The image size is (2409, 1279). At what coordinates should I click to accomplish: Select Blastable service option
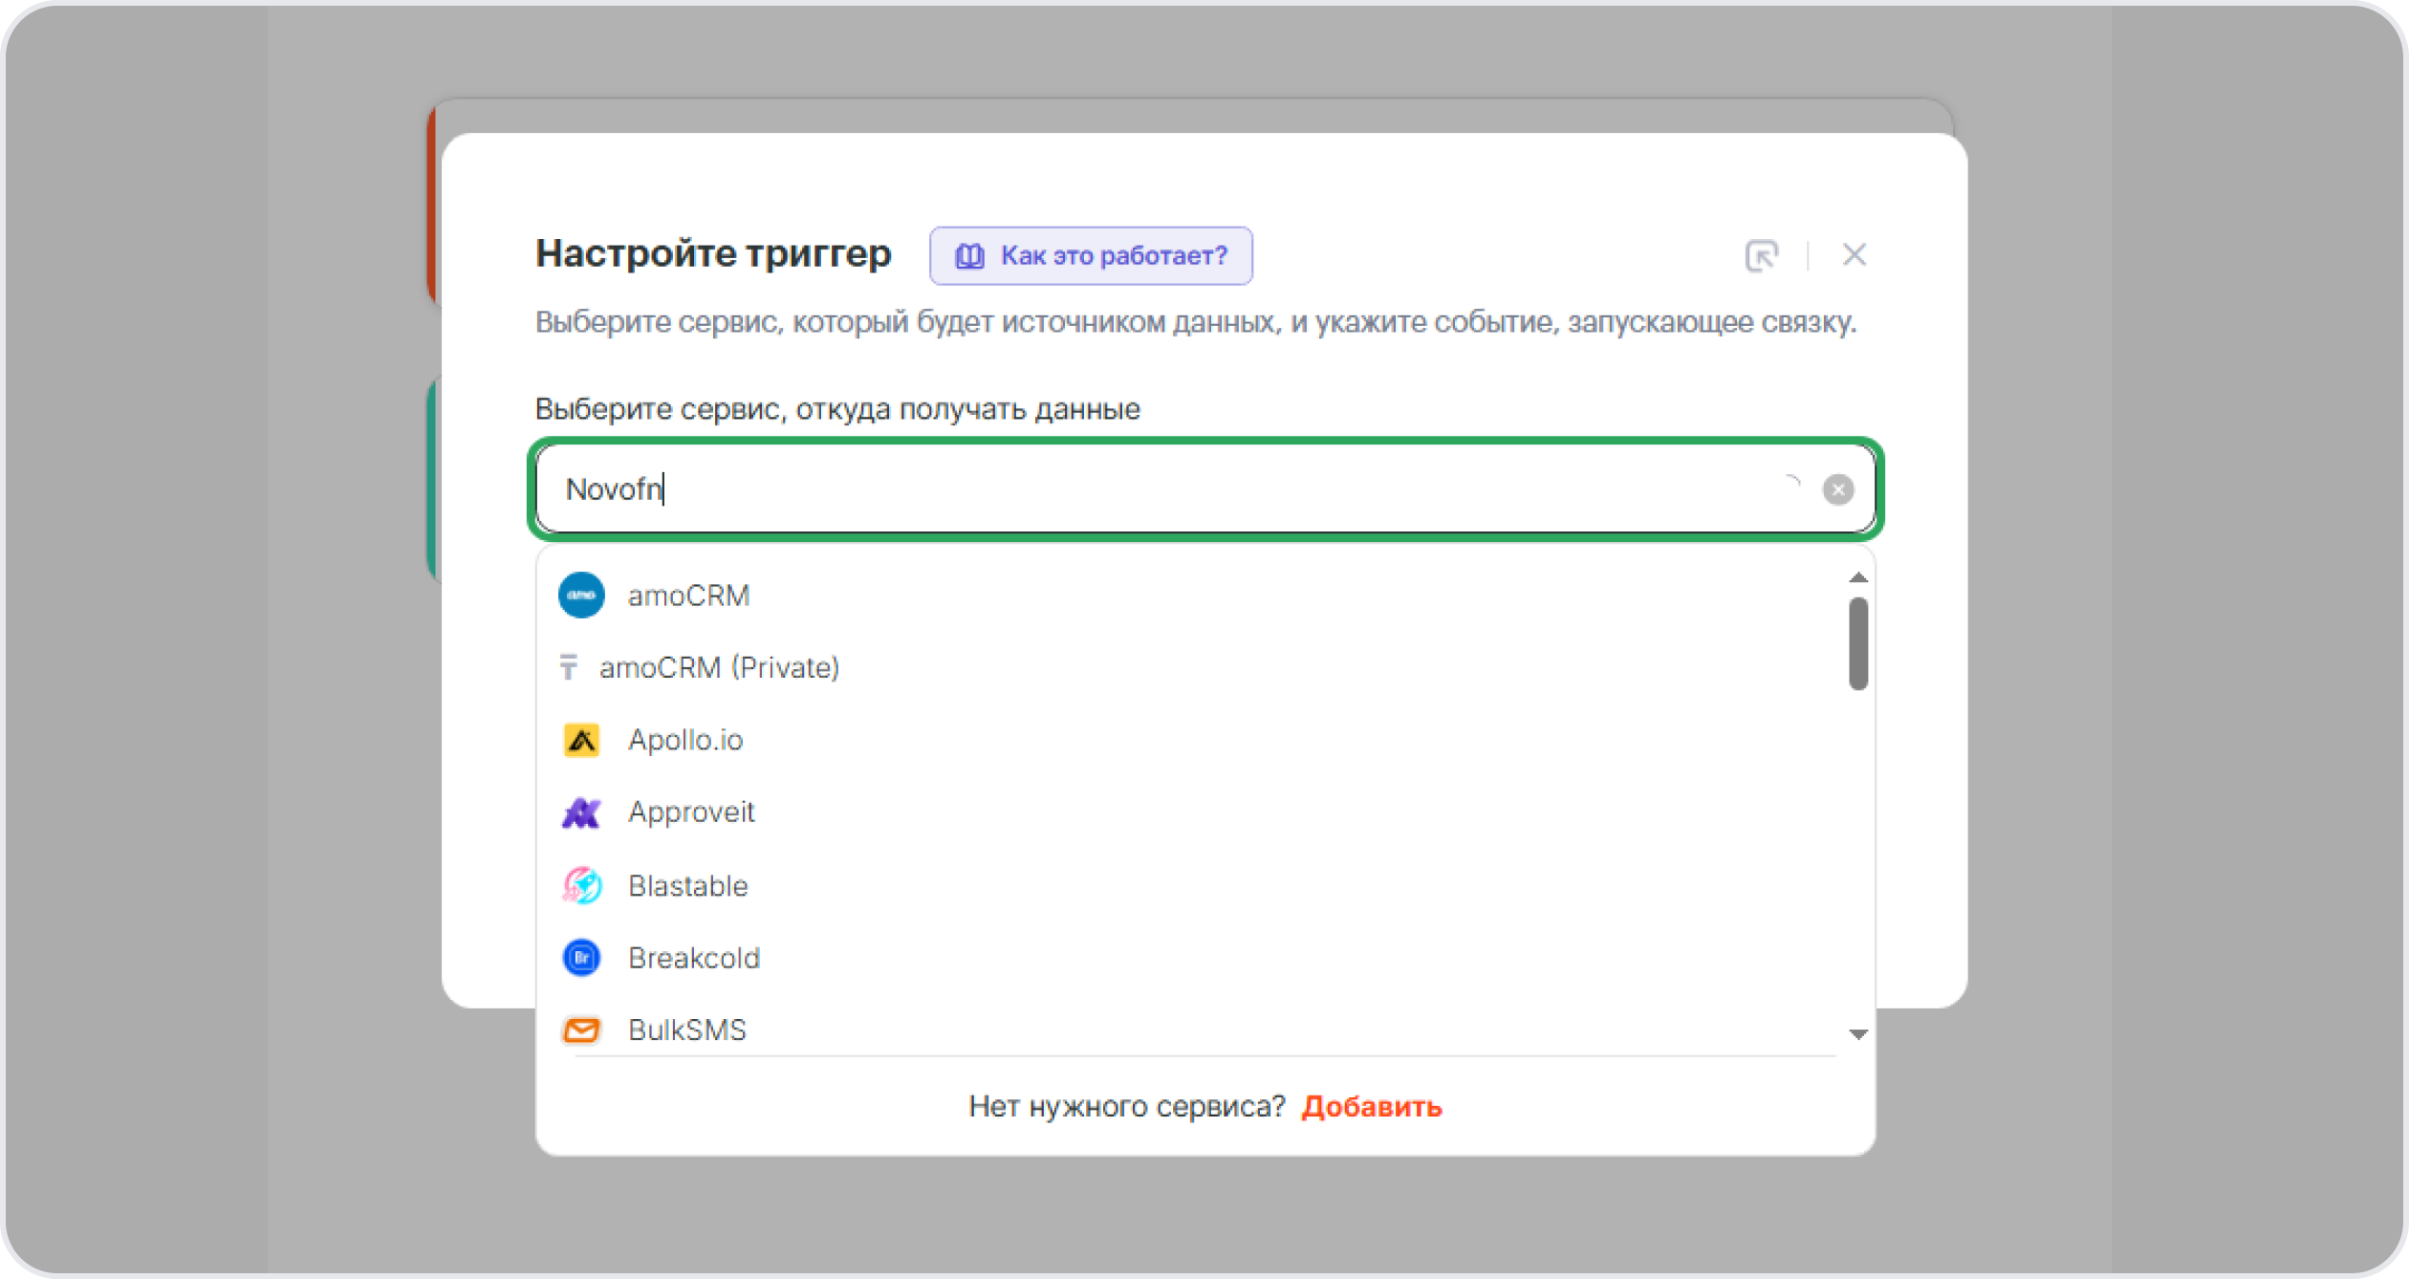(687, 886)
